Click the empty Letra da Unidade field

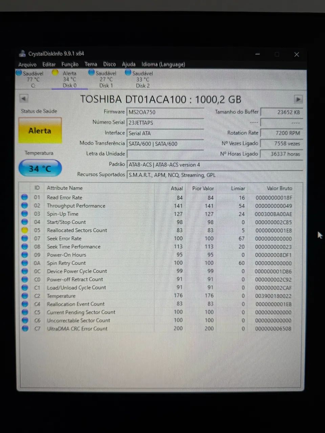point(165,154)
